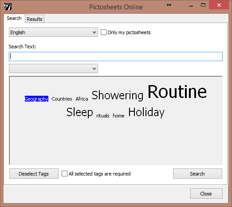Enable Only my pictosheets checkbox
Screen dimensions: 232x207
point(103,32)
